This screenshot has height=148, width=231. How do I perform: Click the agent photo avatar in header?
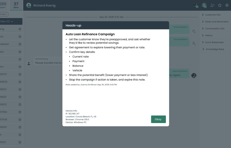point(196,5)
